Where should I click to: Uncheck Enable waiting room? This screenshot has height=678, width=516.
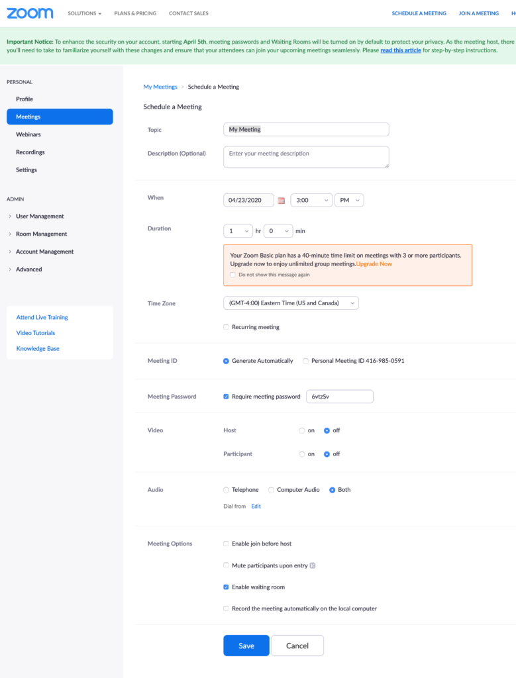[226, 587]
